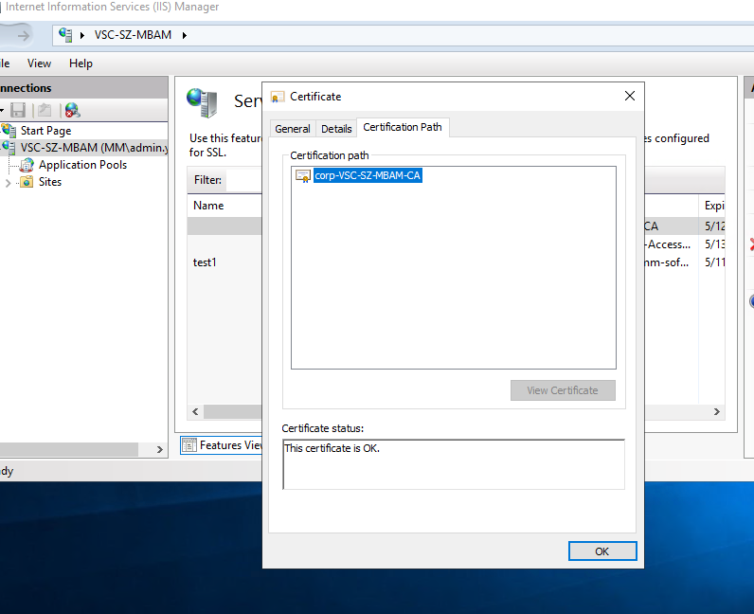Click the Name column header

(x=208, y=206)
